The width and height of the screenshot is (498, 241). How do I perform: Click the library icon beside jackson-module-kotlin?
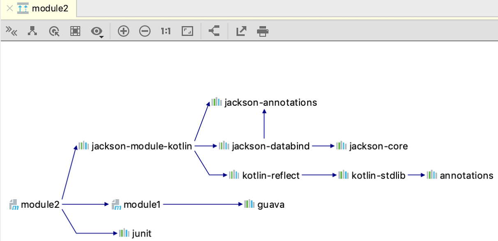(83, 146)
